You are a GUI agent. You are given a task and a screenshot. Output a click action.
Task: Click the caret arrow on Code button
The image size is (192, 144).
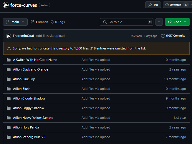(x=185, y=22)
